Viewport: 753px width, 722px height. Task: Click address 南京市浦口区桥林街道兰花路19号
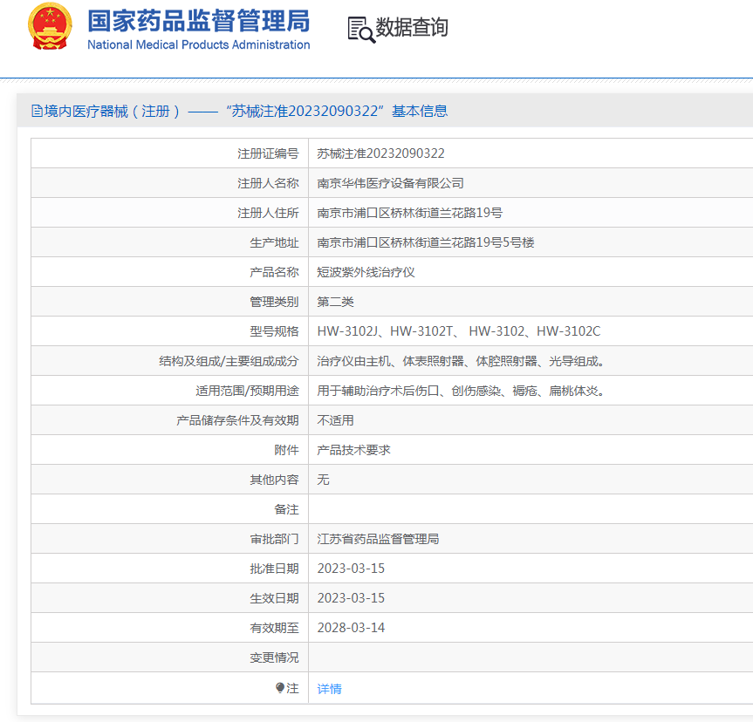pos(409,213)
